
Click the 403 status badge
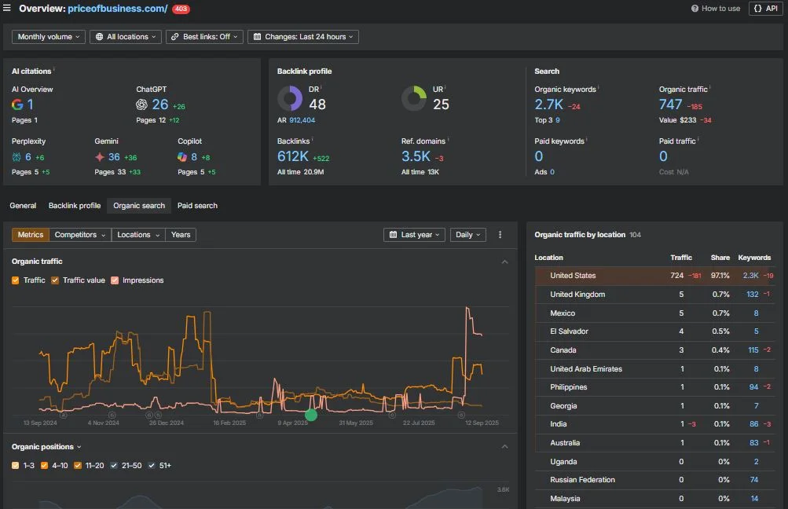coord(181,9)
